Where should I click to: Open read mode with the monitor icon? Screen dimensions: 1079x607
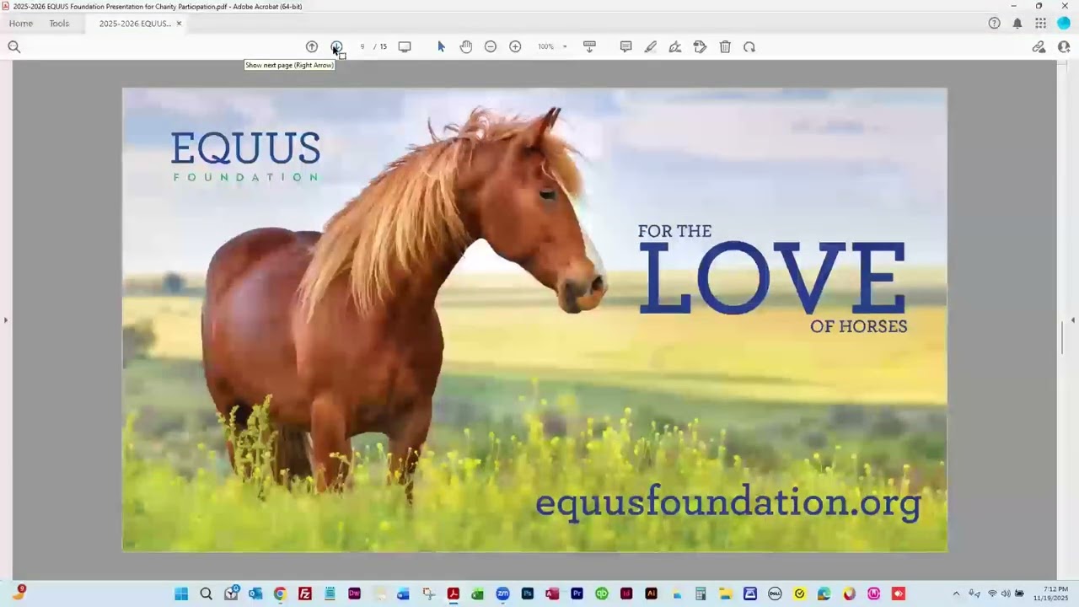pyautogui.click(x=405, y=46)
